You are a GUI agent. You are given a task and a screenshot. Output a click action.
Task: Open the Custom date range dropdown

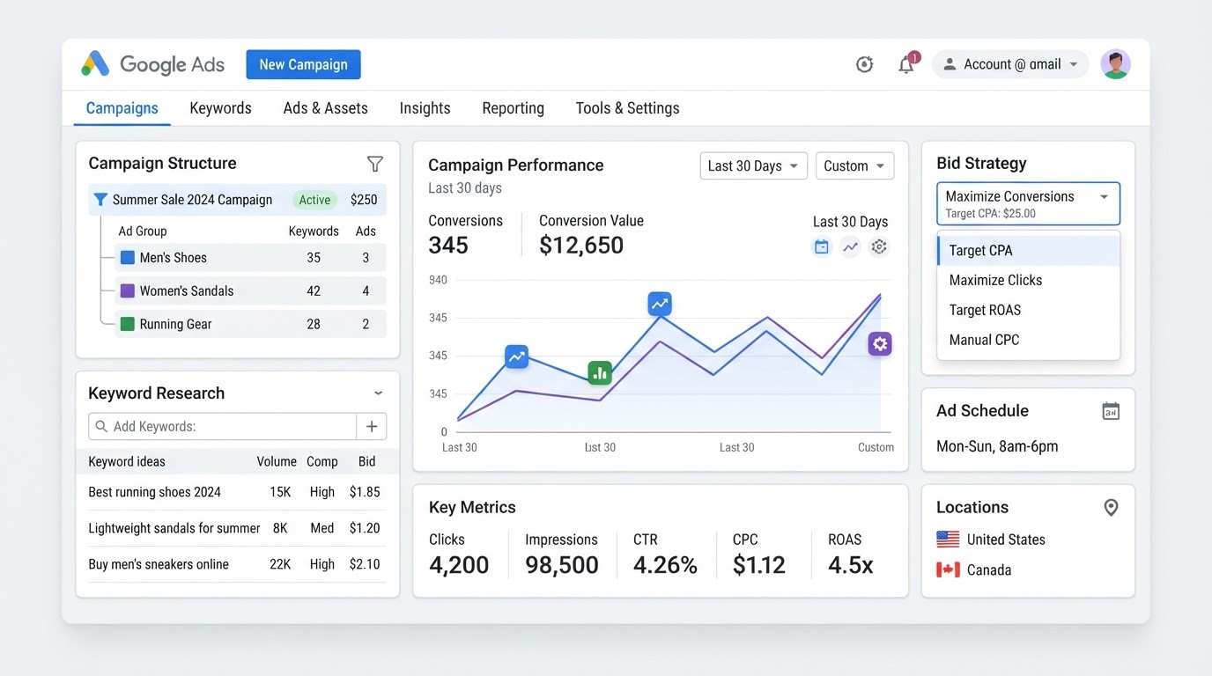pyautogui.click(x=855, y=166)
